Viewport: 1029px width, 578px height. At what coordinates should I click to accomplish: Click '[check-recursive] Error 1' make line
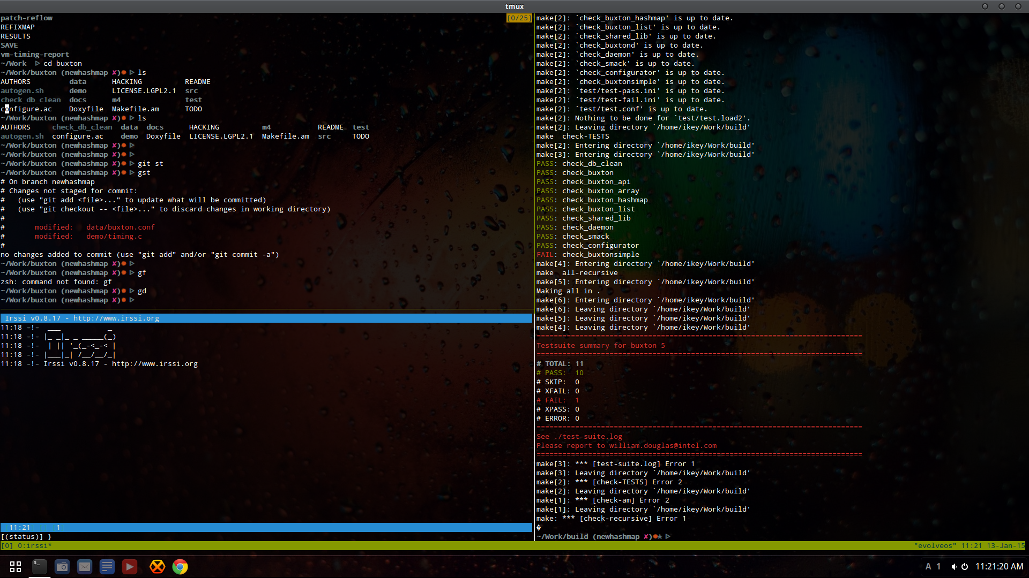[x=612, y=519]
